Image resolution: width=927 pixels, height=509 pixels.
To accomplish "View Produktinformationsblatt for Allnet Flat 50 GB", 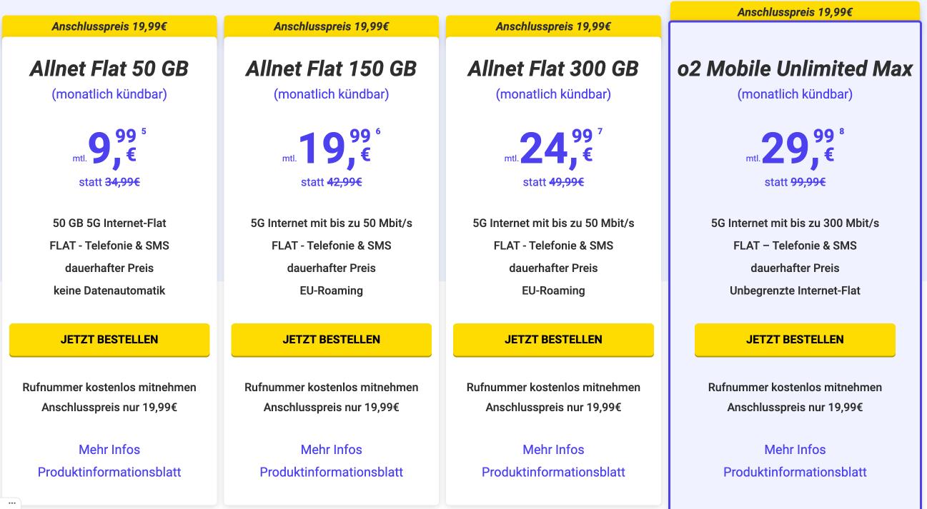I will coord(109,473).
